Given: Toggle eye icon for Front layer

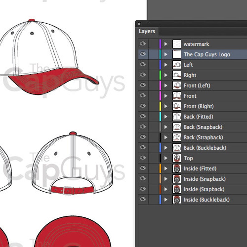Looking at the screenshot, I should click(143, 96).
